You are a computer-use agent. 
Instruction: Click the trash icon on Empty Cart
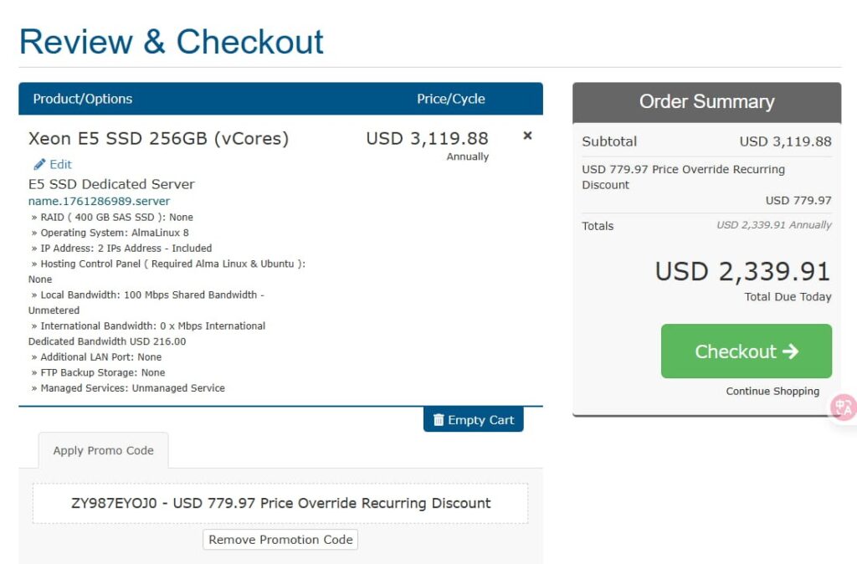(439, 420)
